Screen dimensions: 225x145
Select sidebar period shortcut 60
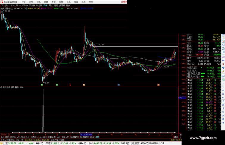223,98
